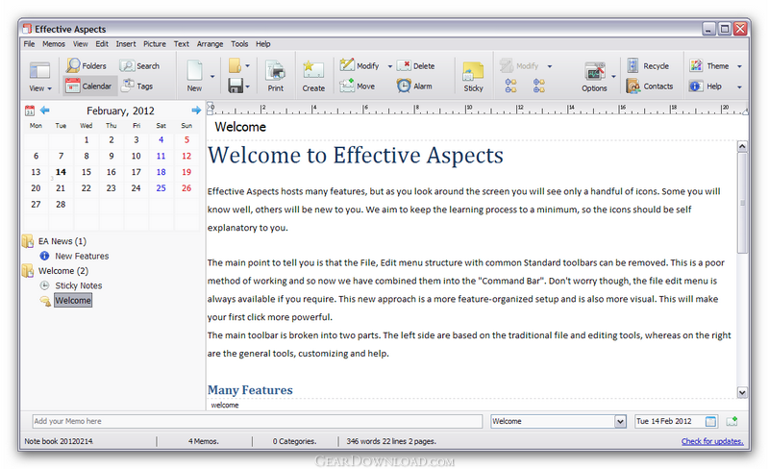Click the document scroll down arrow
This screenshot has height=469, width=769.
742,392
